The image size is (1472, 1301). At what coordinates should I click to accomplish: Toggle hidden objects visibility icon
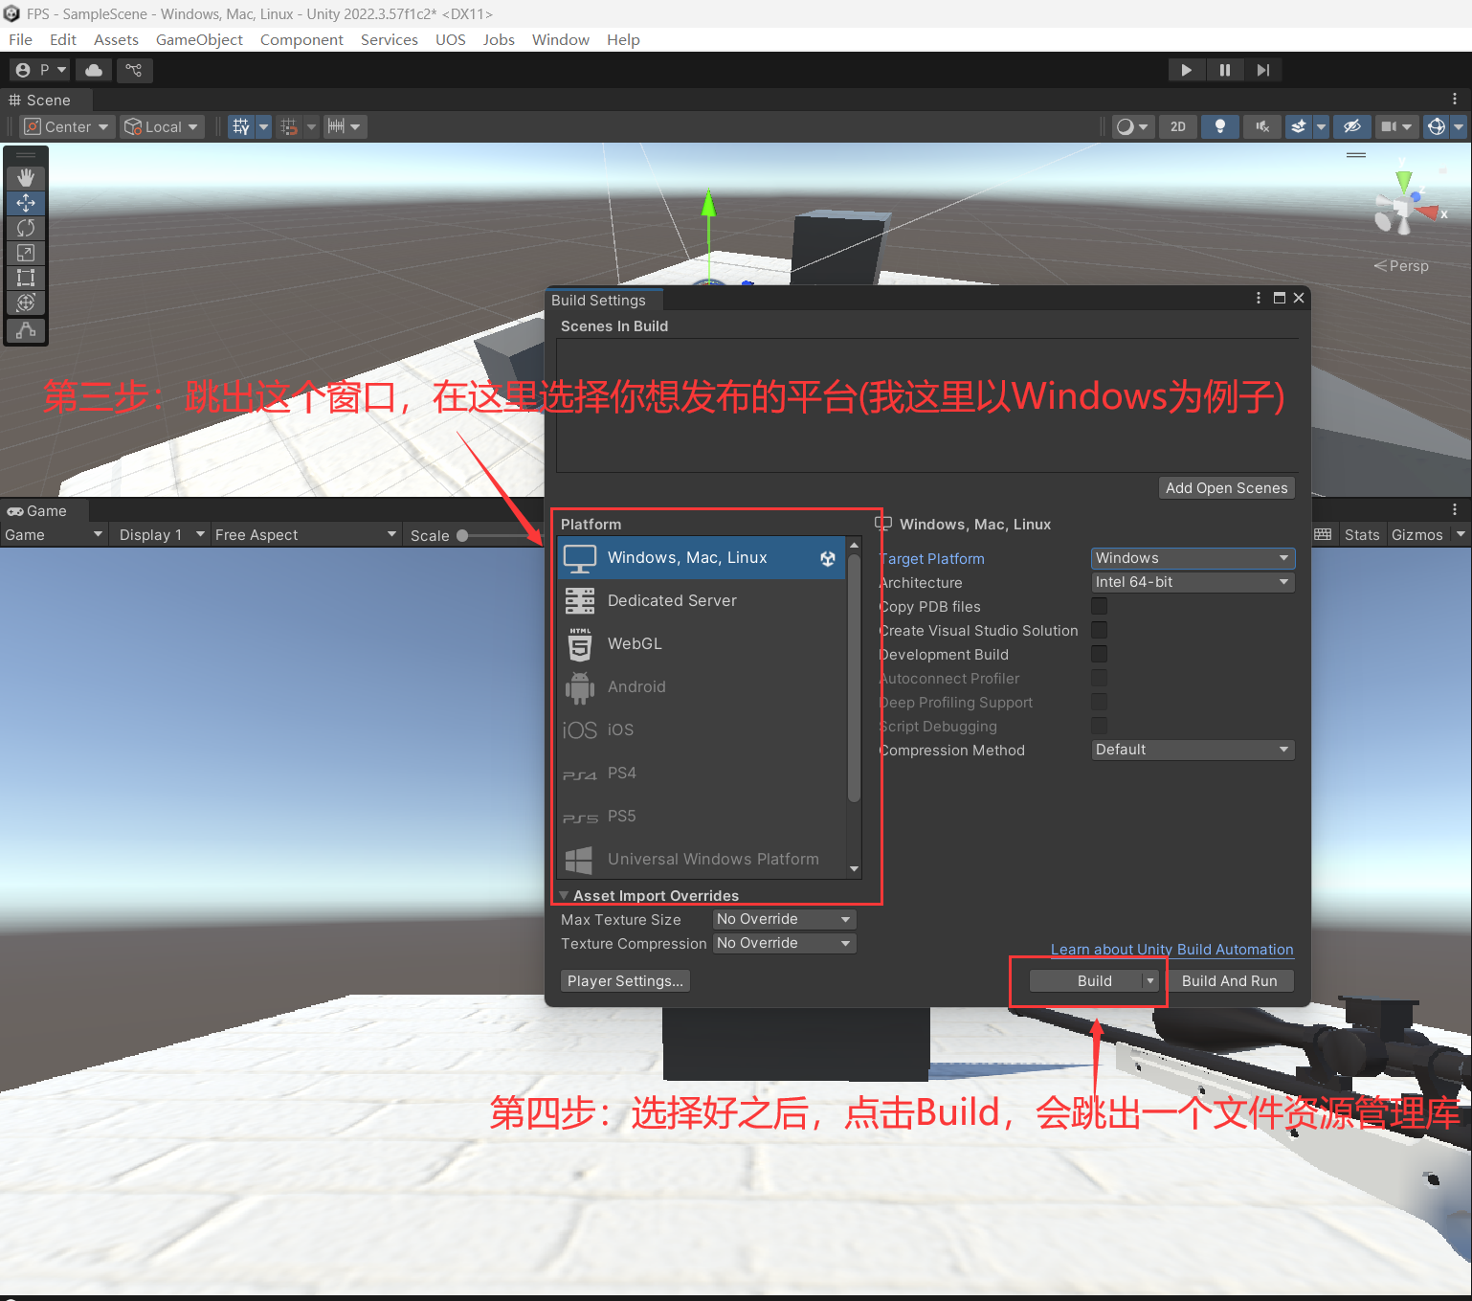(x=1352, y=126)
